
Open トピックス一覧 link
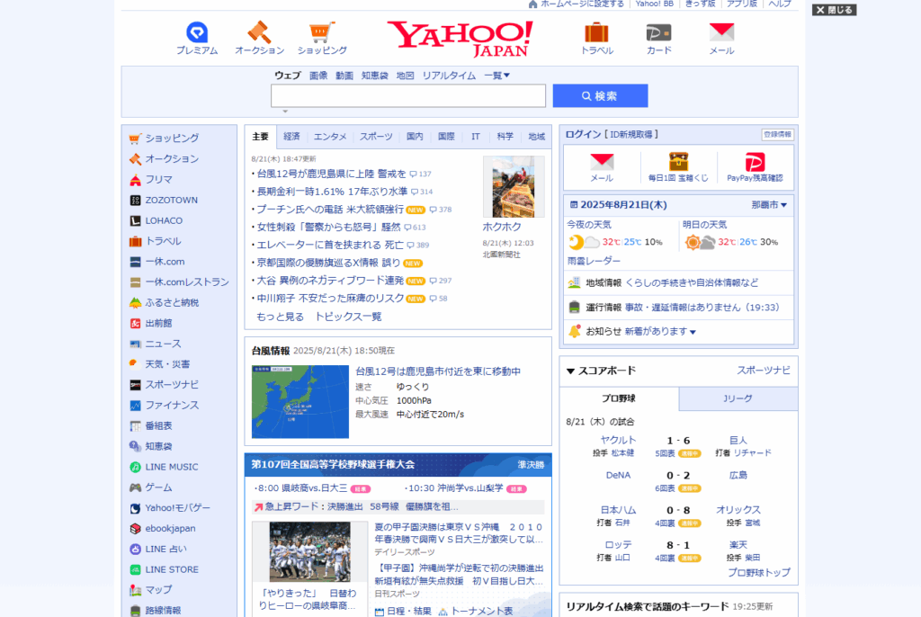[x=348, y=317]
